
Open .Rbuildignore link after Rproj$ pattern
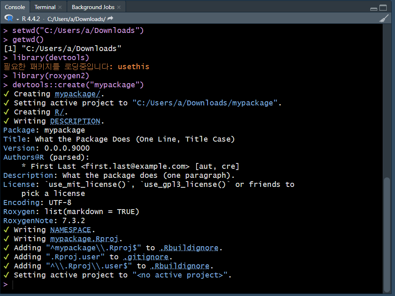tap(189, 248)
